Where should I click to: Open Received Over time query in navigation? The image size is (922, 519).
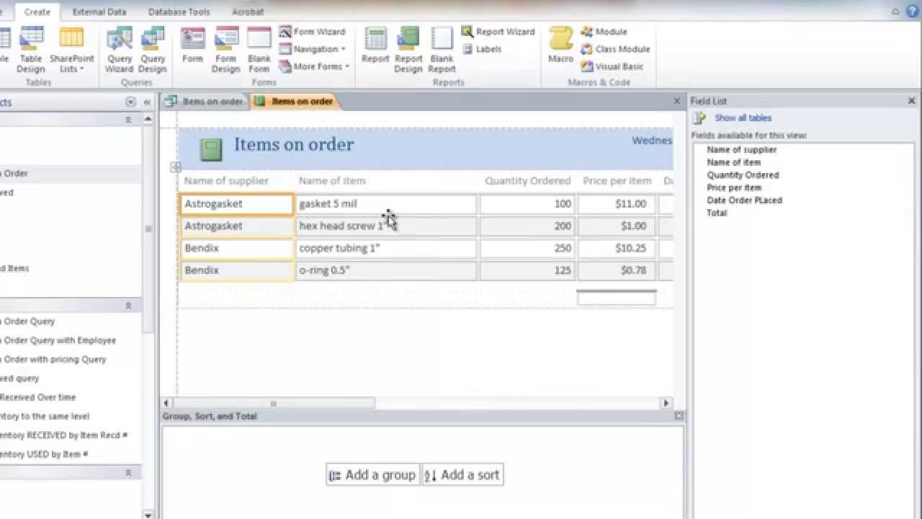(x=37, y=397)
